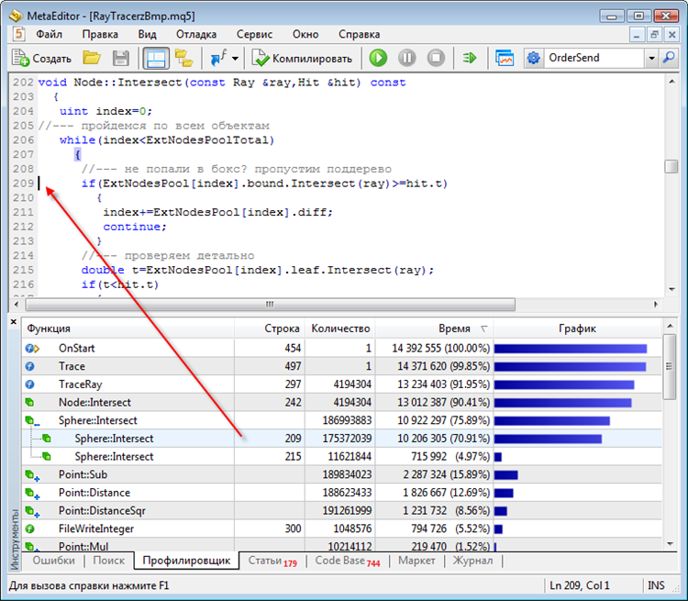Toggle the Navigator folders icon
This screenshot has height=601, width=688.
point(183,58)
